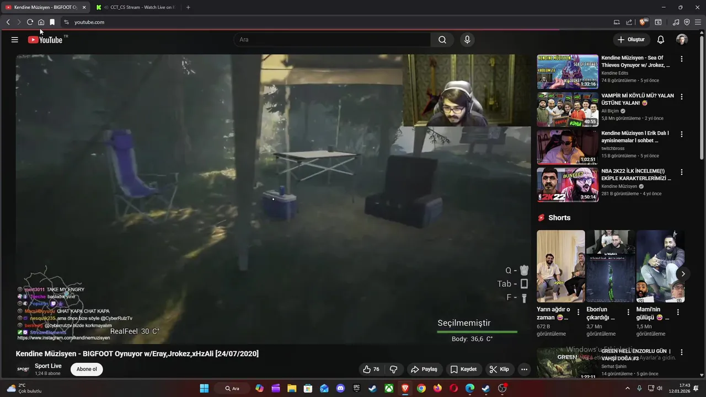Go back in browser history
The width and height of the screenshot is (706, 397).
point(8,22)
